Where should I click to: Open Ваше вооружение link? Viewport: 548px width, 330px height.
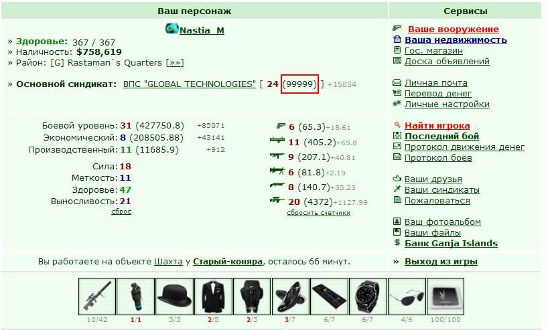coord(454,29)
